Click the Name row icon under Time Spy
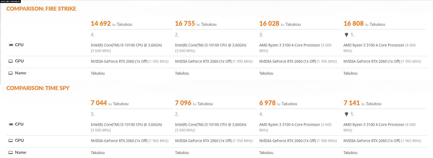Viewport: 433px width, 158px height. (11, 152)
